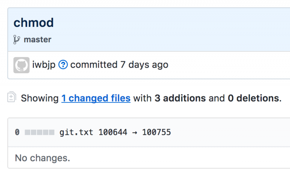The width and height of the screenshot is (290, 176).
Task: Click the new file mode 100755
Action: [x=156, y=132]
